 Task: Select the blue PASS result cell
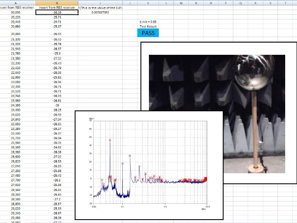[148, 33]
